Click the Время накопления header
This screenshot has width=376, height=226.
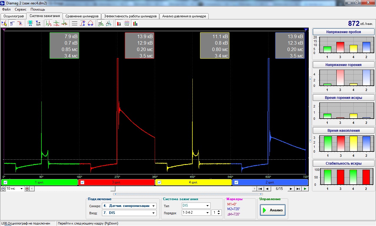coord(343,130)
